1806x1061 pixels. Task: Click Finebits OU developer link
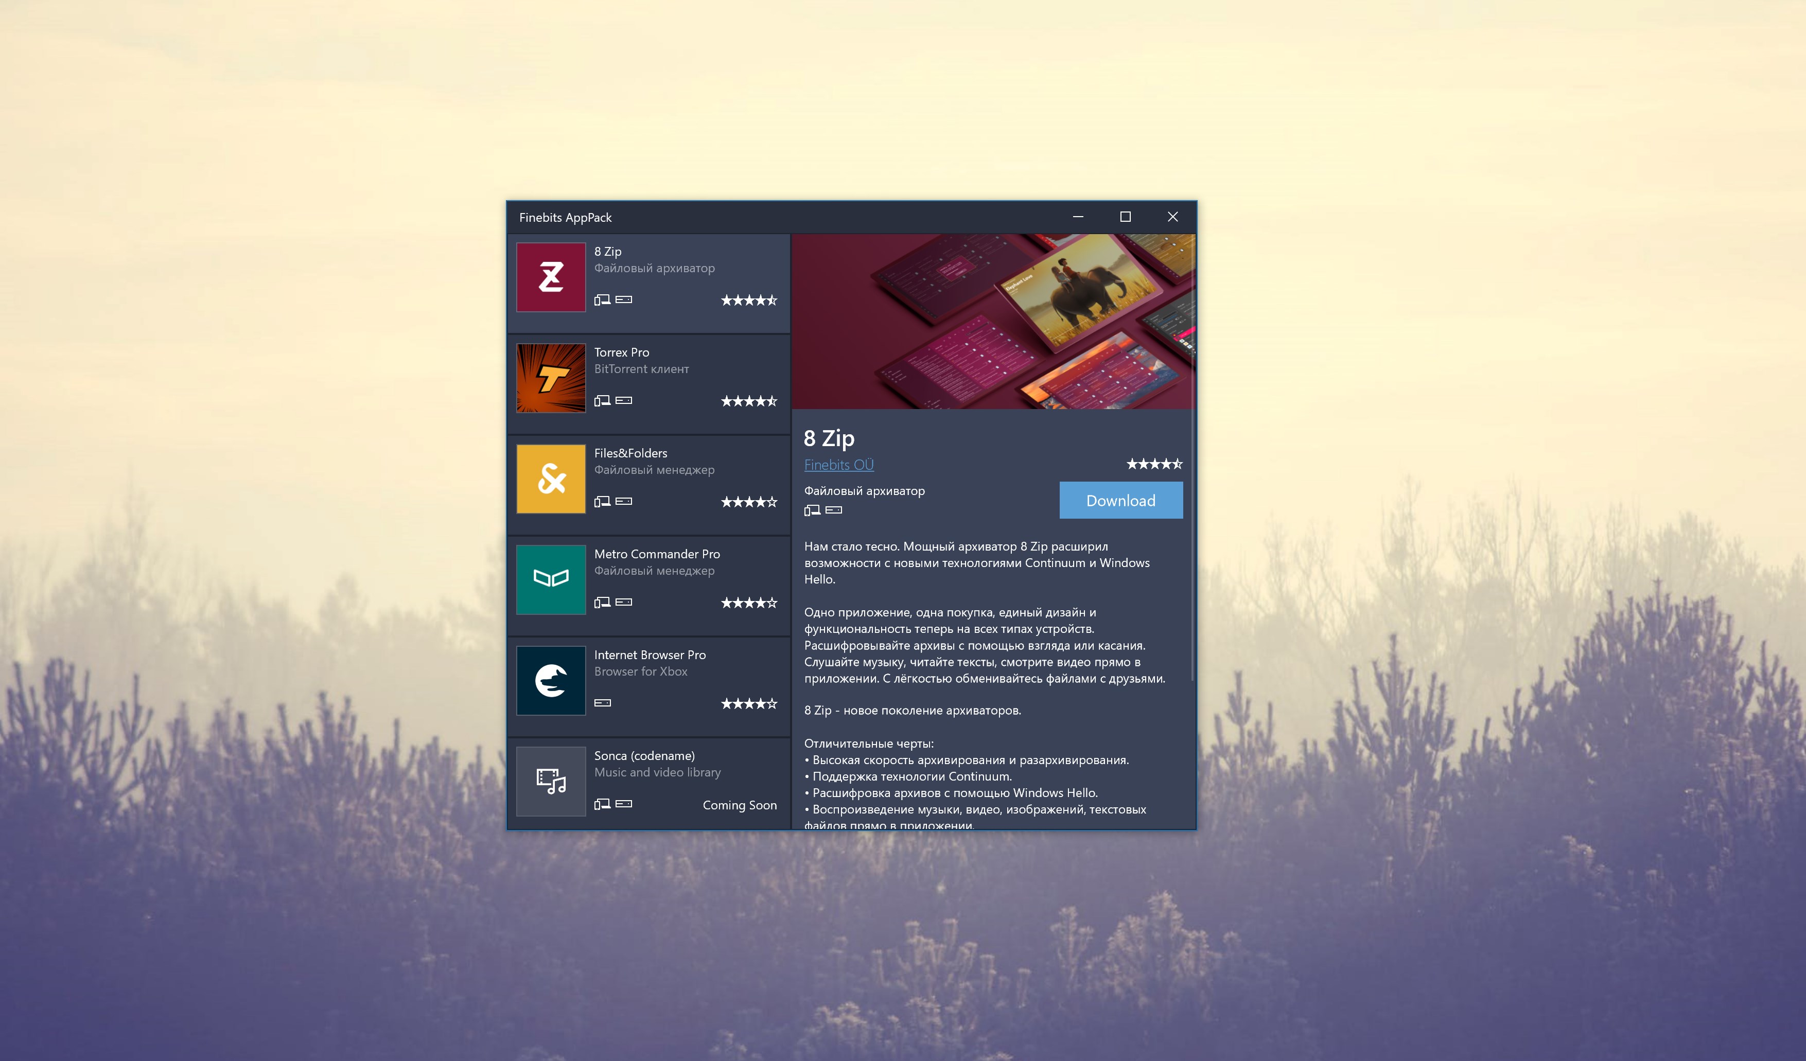click(837, 465)
